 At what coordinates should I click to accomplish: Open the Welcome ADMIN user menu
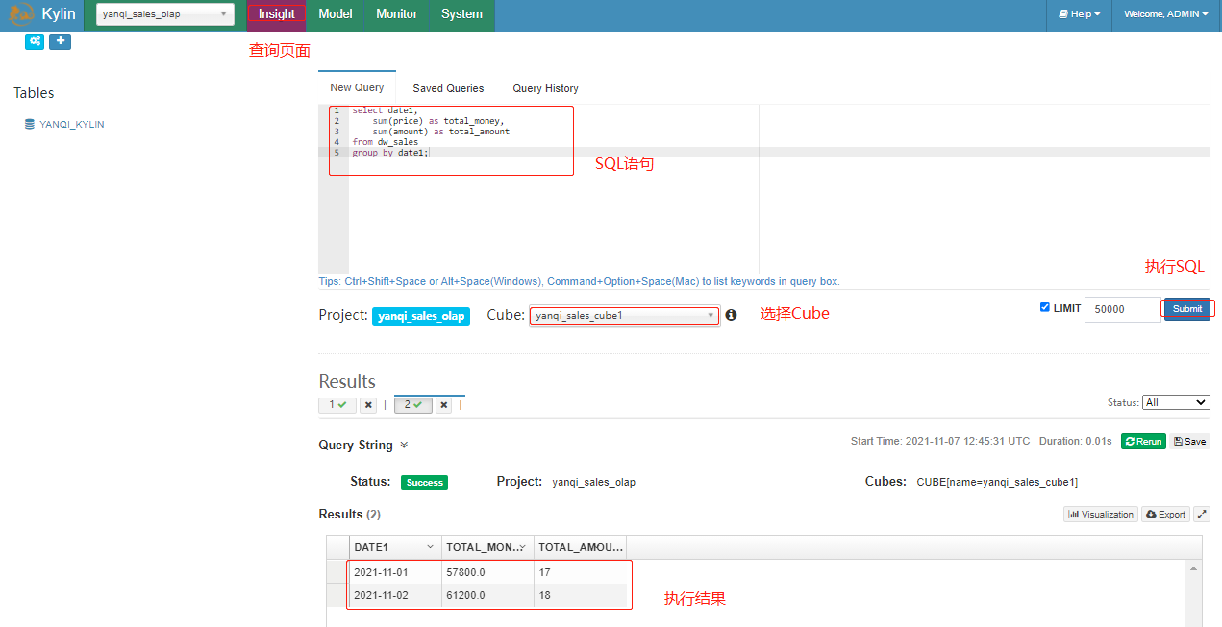coord(1166,14)
